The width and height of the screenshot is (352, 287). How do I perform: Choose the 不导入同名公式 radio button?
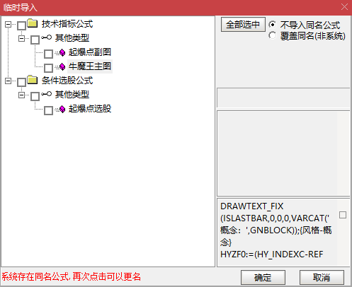point(272,25)
